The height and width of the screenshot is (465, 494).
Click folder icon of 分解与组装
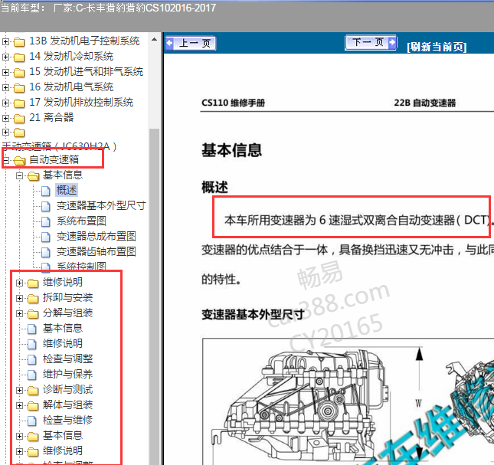click(x=33, y=314)
